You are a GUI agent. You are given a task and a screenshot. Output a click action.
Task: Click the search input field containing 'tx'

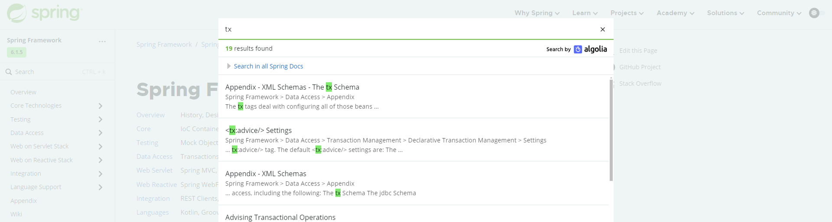point(407,29)
